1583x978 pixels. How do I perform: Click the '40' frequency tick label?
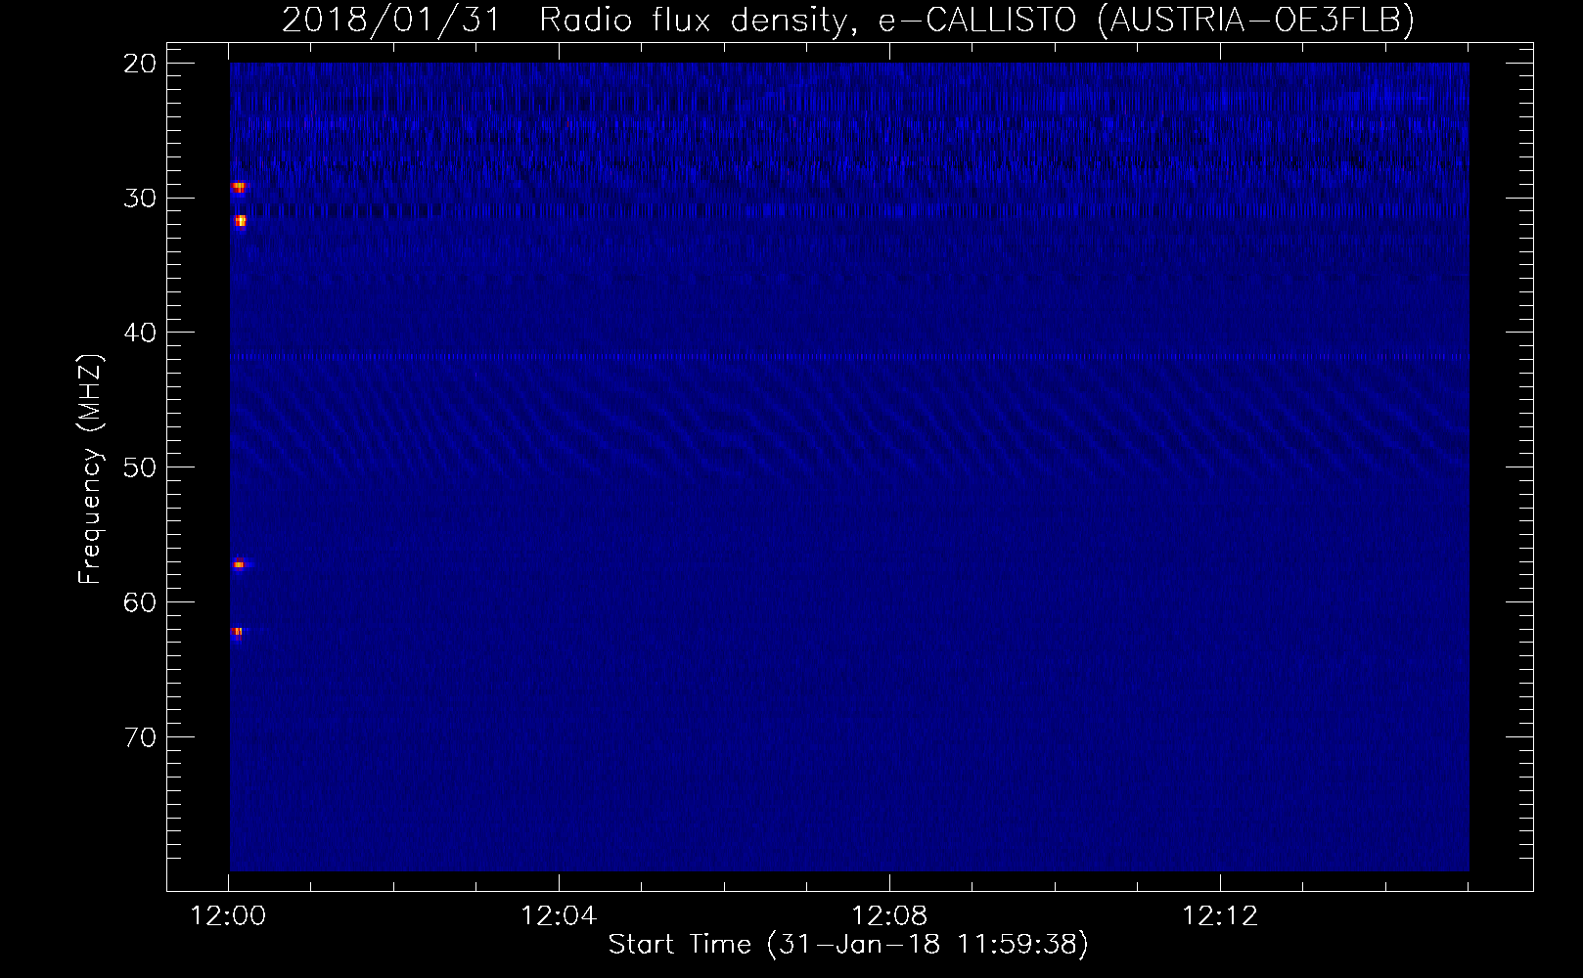[x=140, y=333]
